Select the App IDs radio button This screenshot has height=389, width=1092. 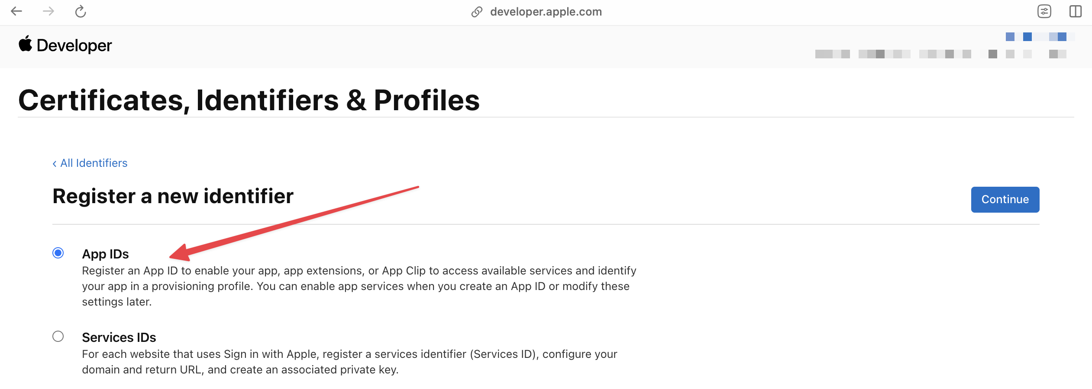click(58, 252)
